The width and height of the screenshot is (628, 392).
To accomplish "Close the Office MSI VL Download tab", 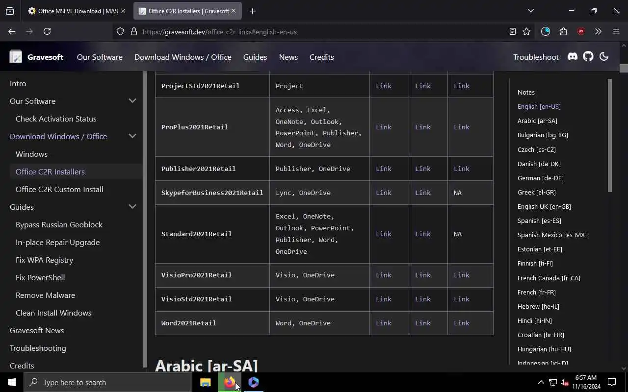I will click(123, 11).
